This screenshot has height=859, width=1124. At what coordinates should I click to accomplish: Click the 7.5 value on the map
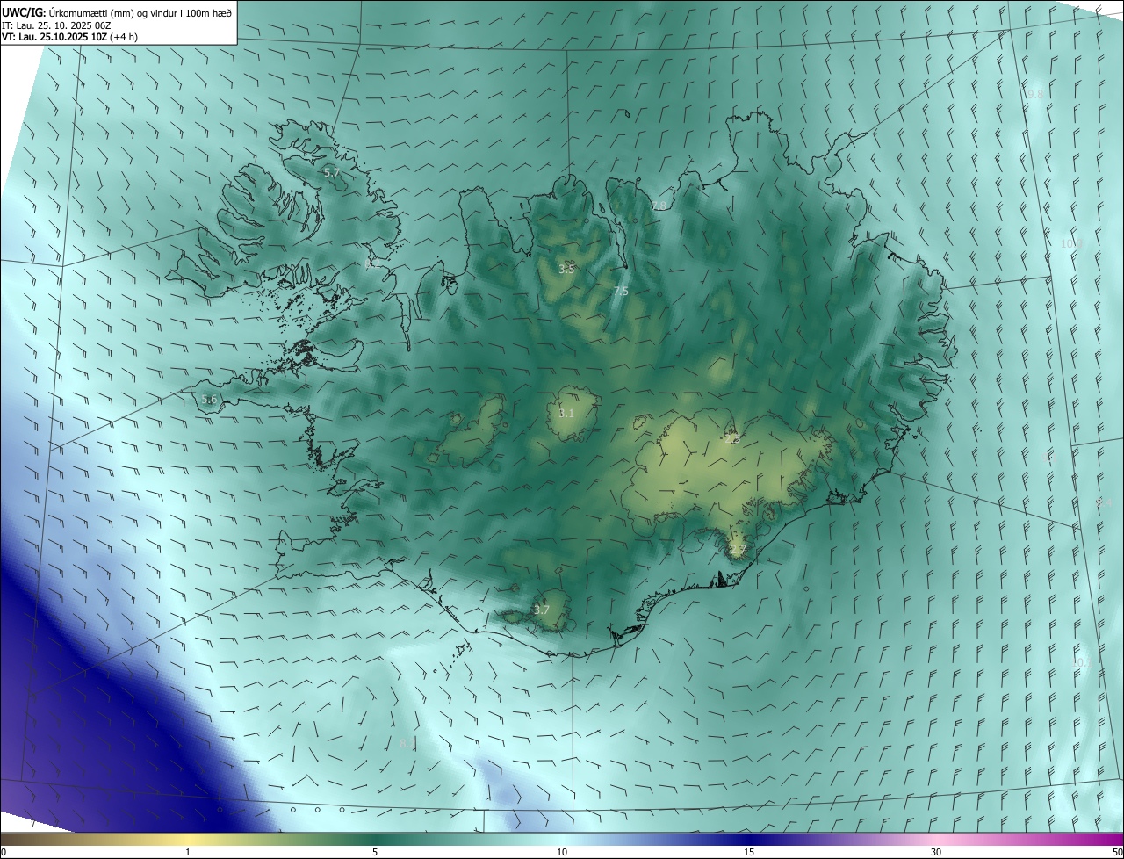(621, 291)
